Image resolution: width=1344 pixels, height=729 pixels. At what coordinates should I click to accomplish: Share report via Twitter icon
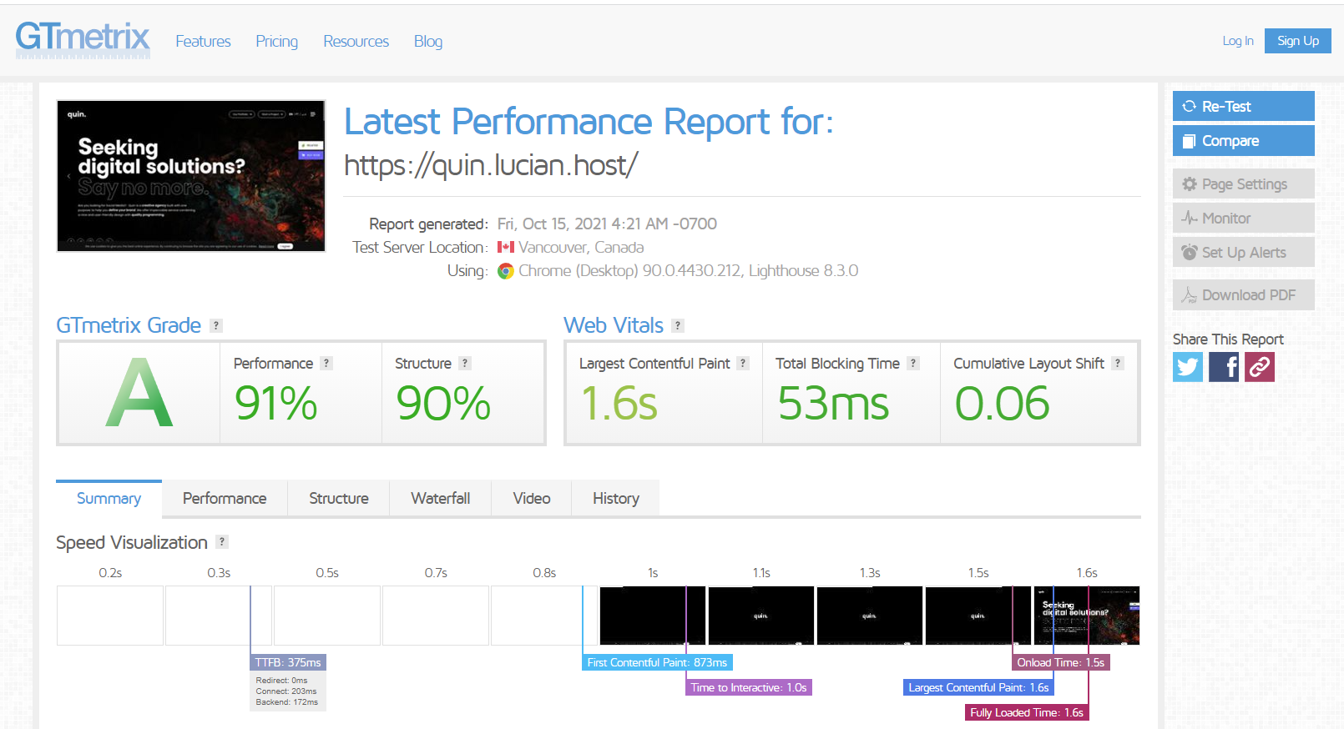(1188, 367)
